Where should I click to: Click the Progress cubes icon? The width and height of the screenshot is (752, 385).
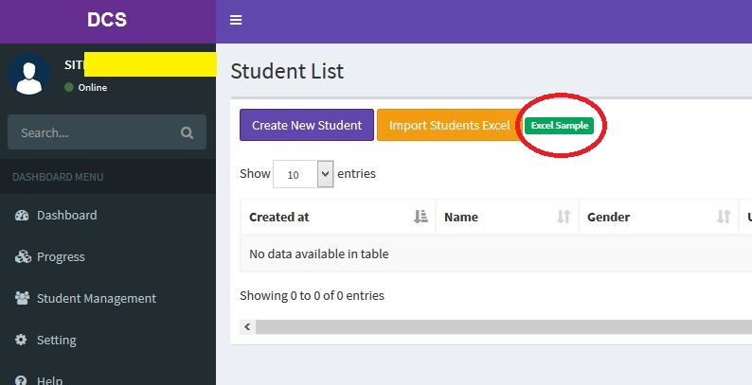click(x=22, y=257)
